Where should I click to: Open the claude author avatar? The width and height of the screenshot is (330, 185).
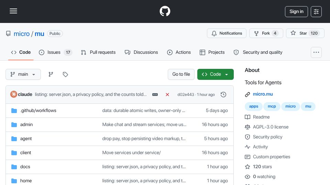[x=14, y=95]
